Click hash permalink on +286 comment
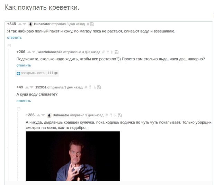214x185 pixels. tap(107, 115)
